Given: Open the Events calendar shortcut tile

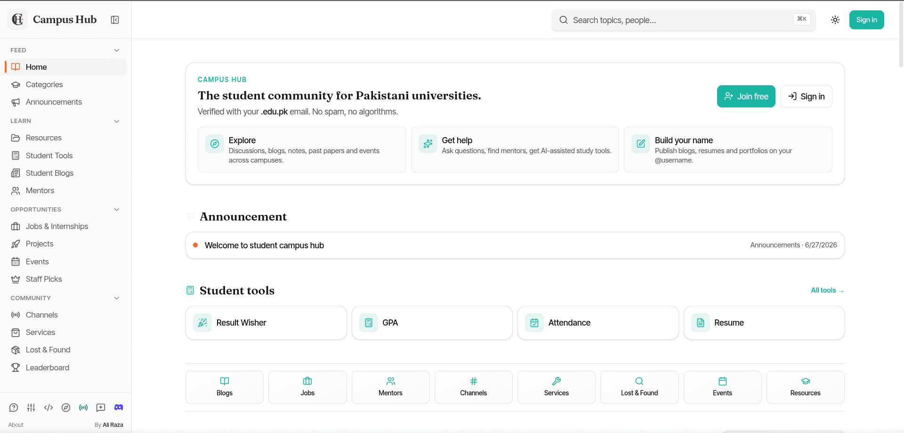Looking at the screenshot, I should click(723, 387).
